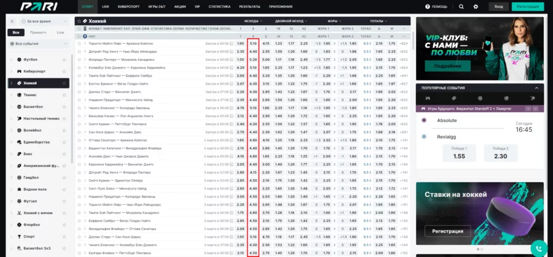Collapse the Популярные события panel
Image resolution: width=553 pixels, height=257 pixels.
[536, 88]
